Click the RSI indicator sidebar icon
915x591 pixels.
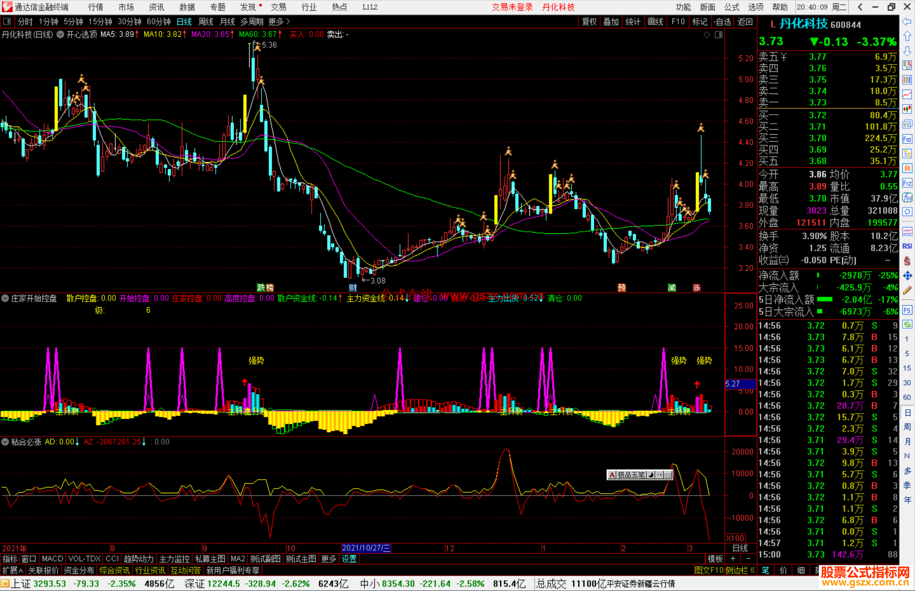point(907,246)
